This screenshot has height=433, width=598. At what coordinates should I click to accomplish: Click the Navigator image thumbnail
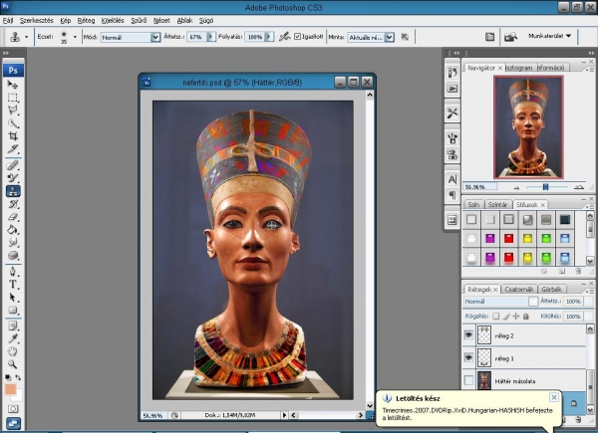pyautogui.click(x=528, y=126)
